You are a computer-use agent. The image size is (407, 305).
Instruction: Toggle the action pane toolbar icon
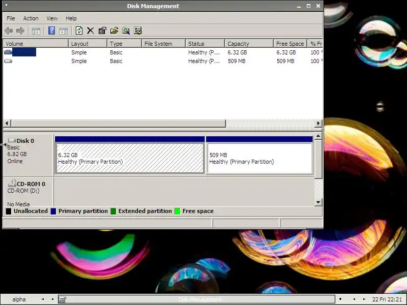point(63,31)
